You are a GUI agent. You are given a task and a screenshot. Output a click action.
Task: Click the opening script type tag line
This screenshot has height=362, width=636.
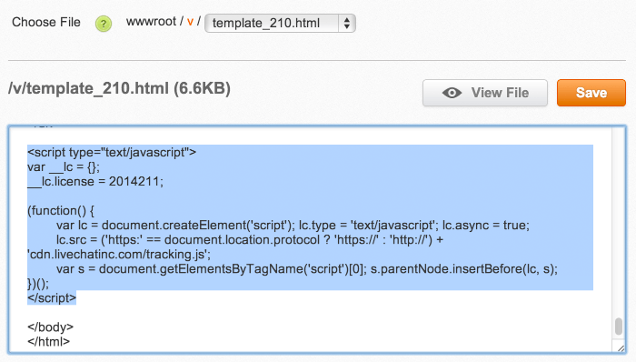112,152
